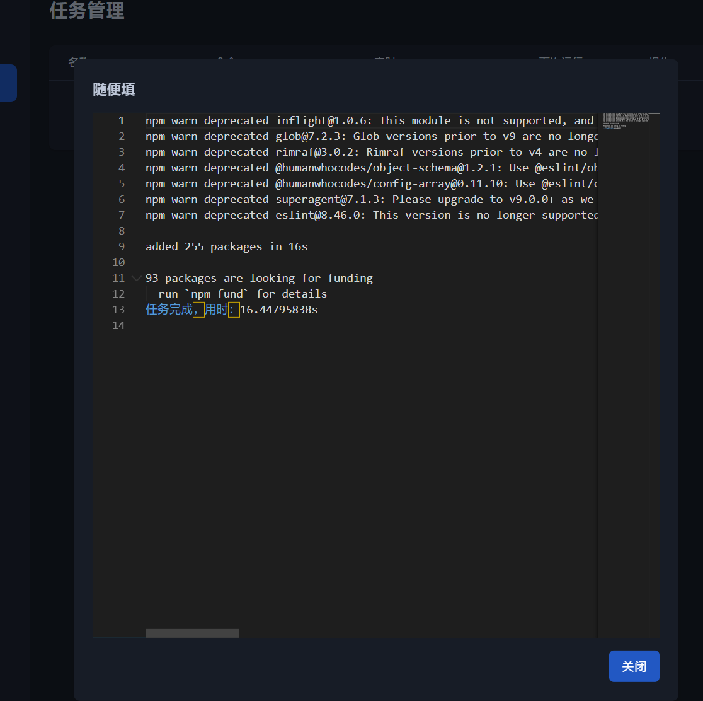
Task: Click the "run `npm fund` for details" line
Action: 243,294
